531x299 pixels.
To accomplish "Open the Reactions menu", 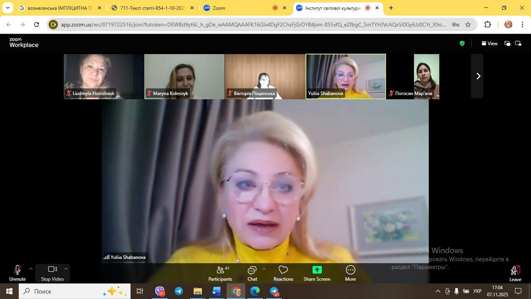I will 283,273.
